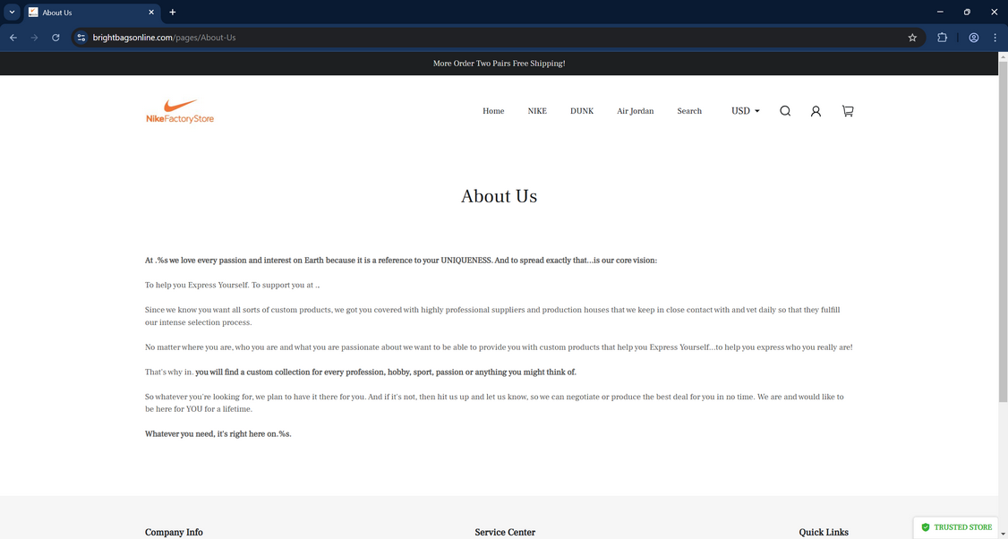Click the free shipping announcement banner
The image size is (1008, 539).
click(x=499, y=64)
